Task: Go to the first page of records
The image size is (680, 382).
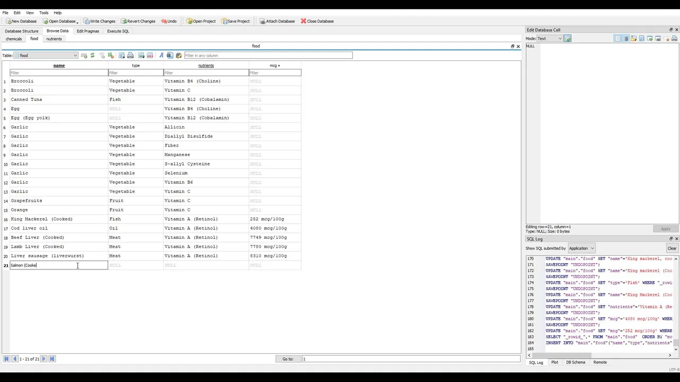Action: 6,359
